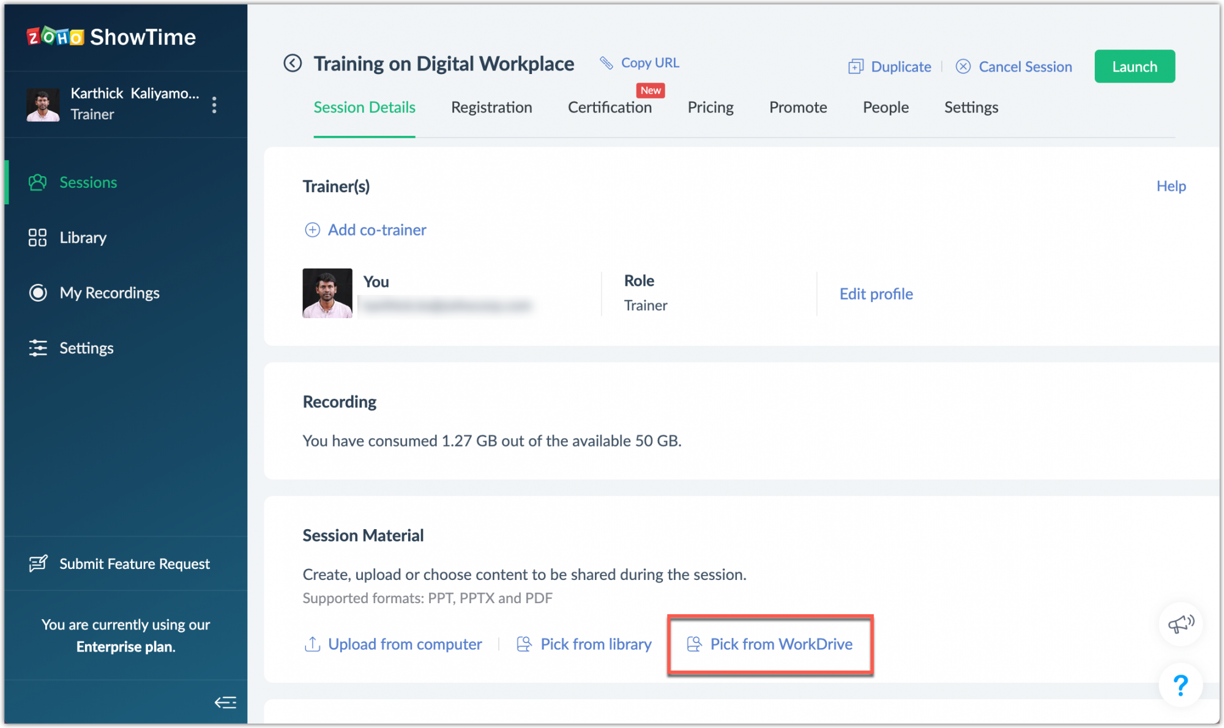The image size is (1224, 728).
Task: Click the Zoho ShowTime logo
Action: pos(111,37)
